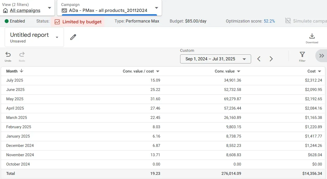This screenshot has width=327, height=179.
Task: Click the pencil icon to edit report
Action: [73, 37]
